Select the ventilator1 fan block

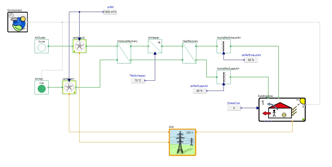pos(69,87)
